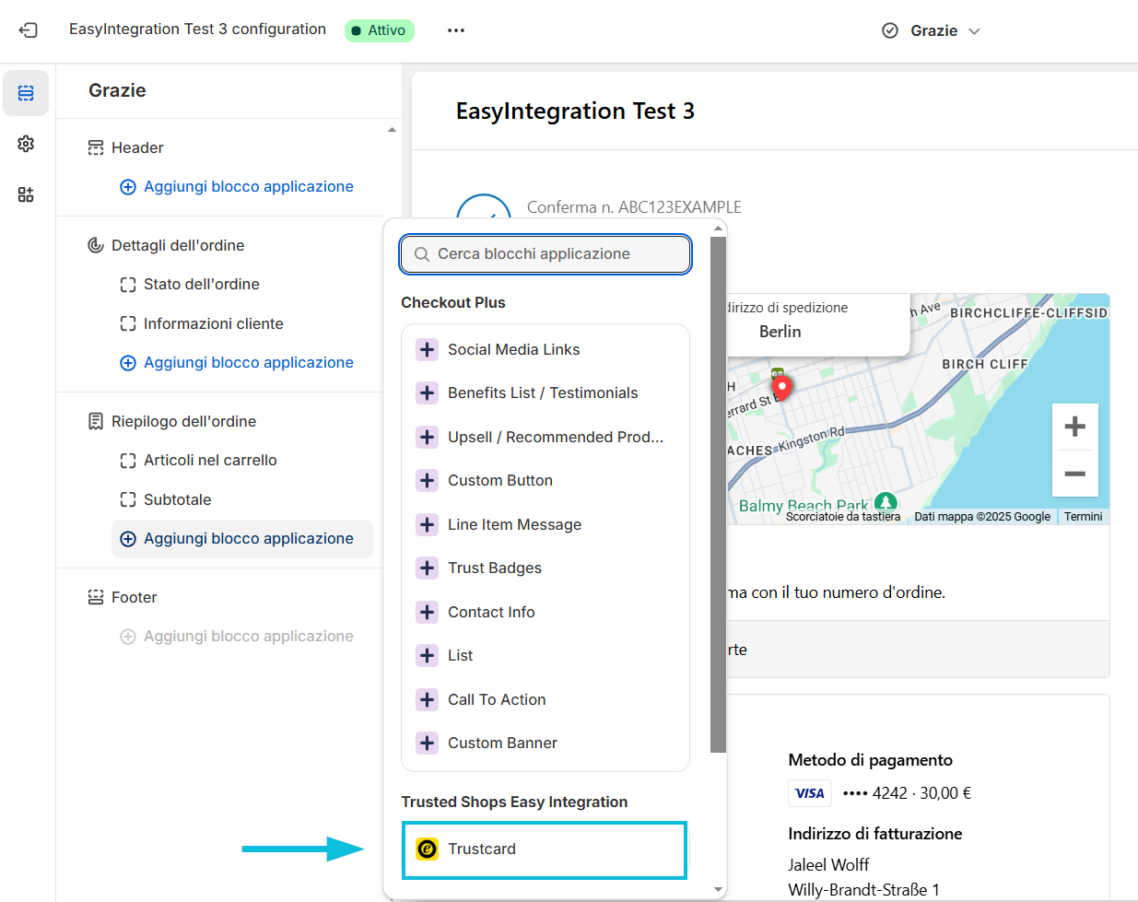Click the Conferma n. ABC123EXAMPLE text
Image resolution: width=1138 pixels, height=902 pixels.
634,207
